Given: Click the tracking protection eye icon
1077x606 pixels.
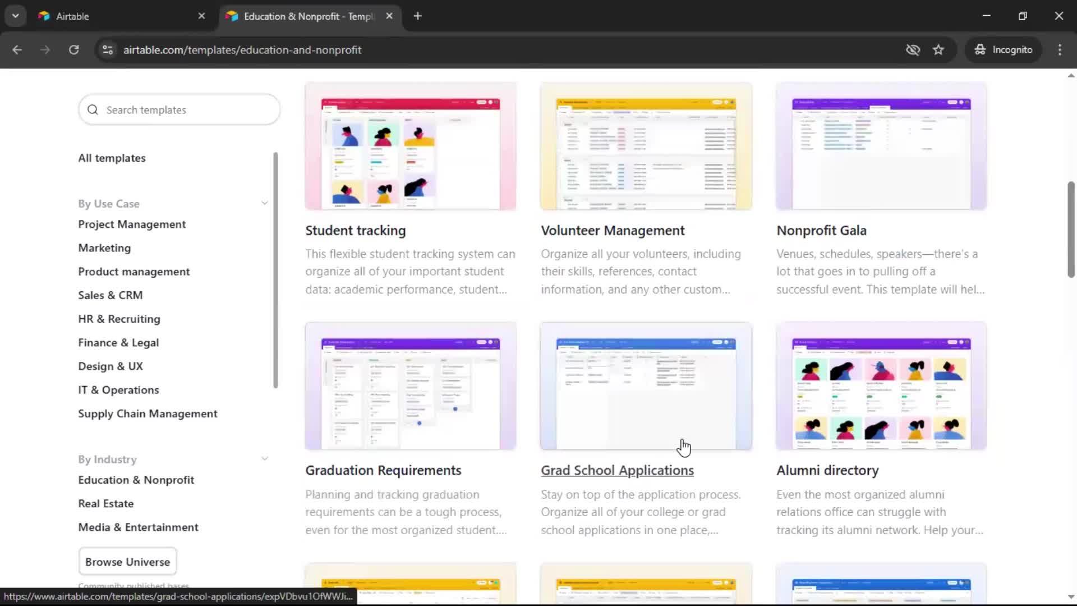Looking at the screenshot, I should point(913,49).
